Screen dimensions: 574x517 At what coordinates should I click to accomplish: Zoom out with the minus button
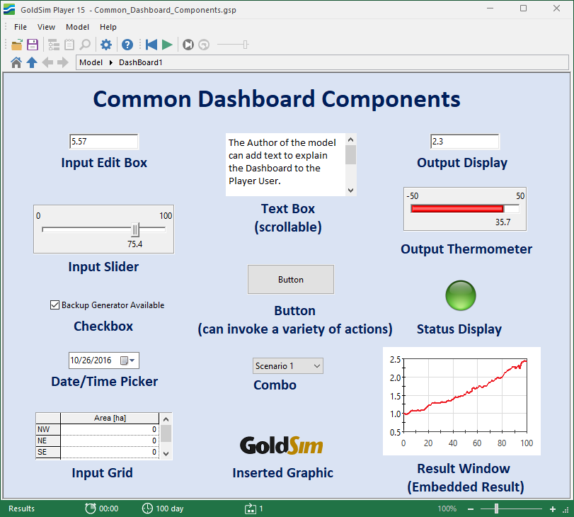coord(471,509)
